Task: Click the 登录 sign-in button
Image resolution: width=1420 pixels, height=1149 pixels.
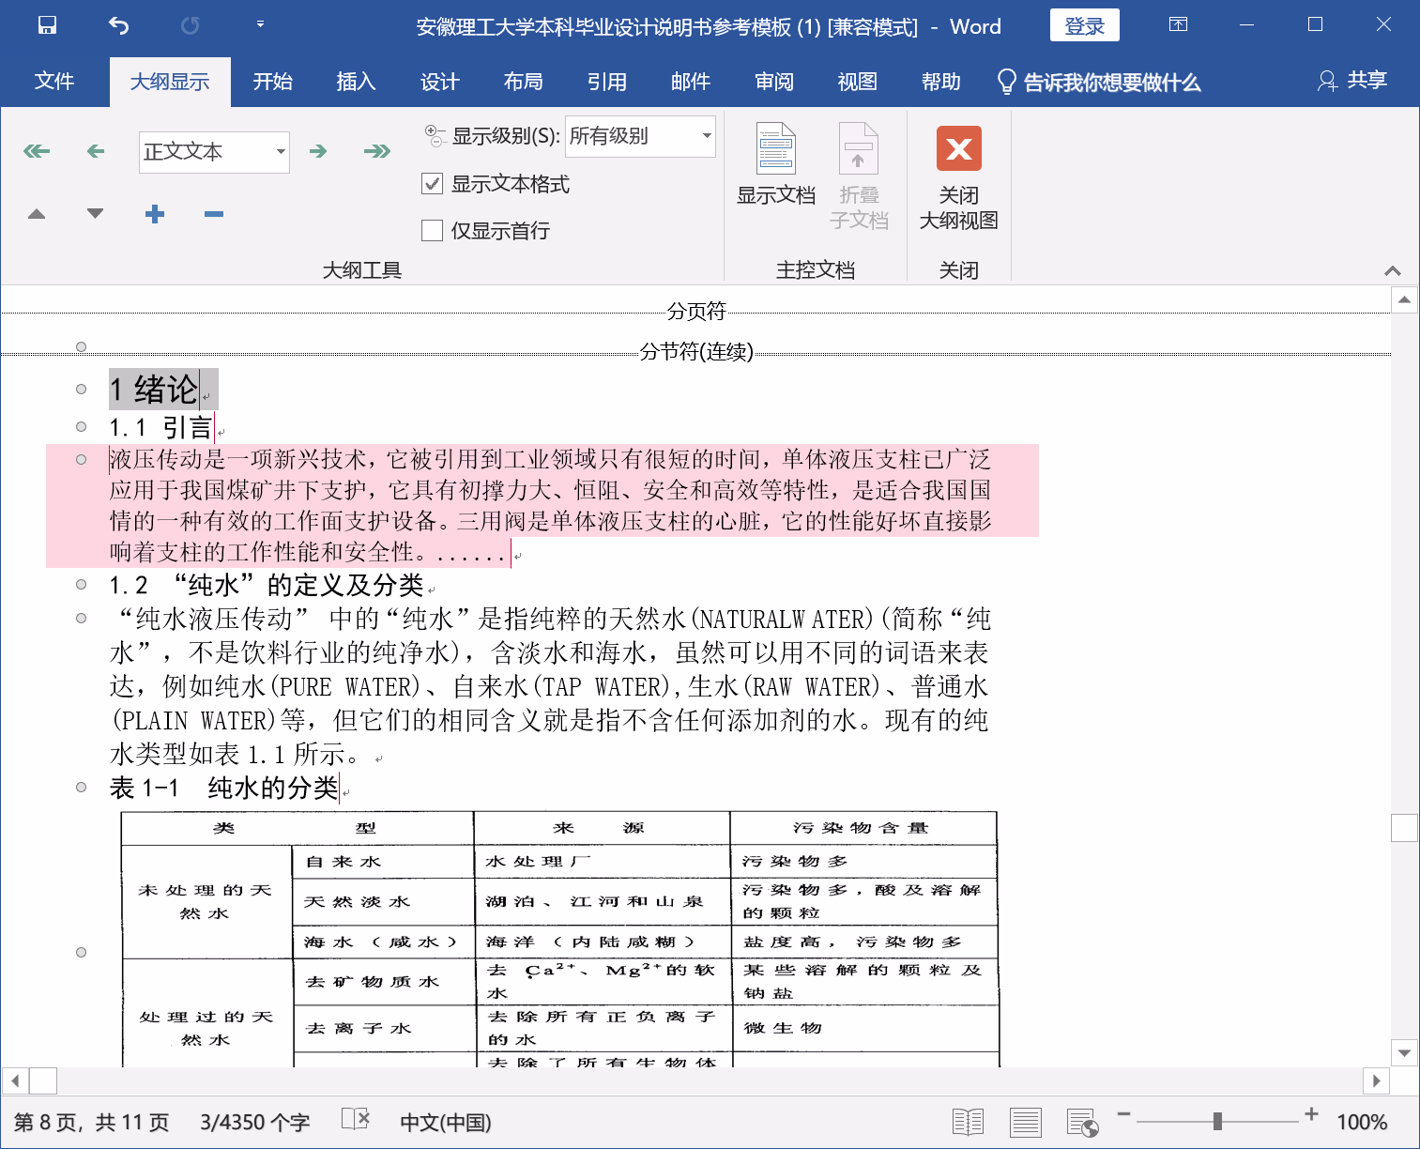Action: (x=1084, y=26)
